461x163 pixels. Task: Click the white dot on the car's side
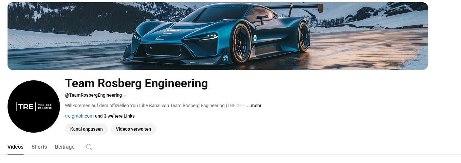click(255, 37)
